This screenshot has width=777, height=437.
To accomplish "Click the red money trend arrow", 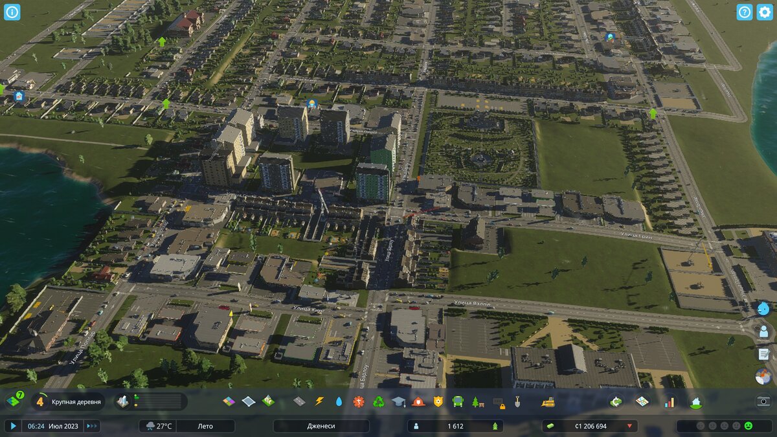I will point(629,426).
